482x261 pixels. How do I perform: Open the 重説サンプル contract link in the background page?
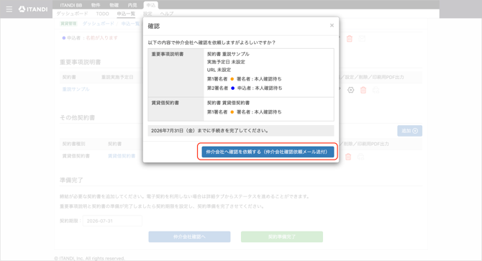pyautogui.click(x=76, y=89)
